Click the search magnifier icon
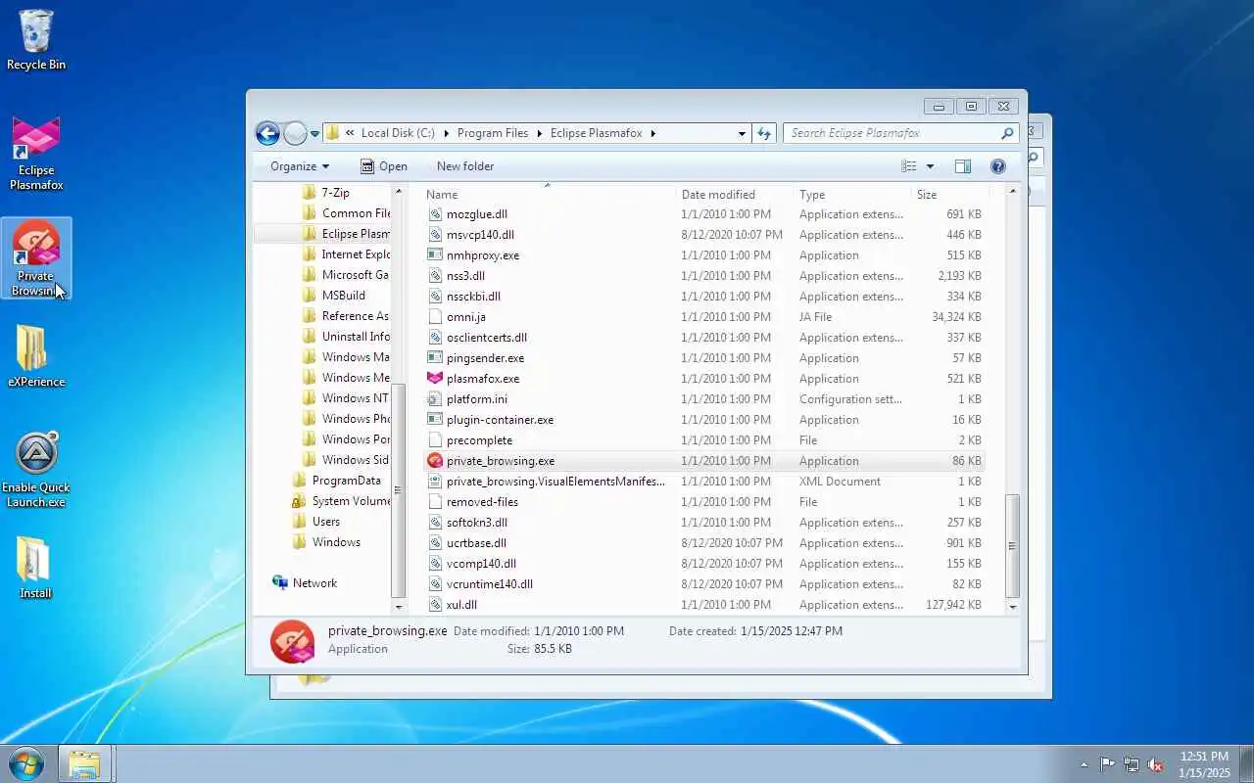This screenshot has width=1254, height=783. (x=1007, y=133)
